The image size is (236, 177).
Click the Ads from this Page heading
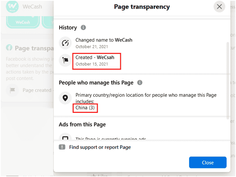(82, 124)
